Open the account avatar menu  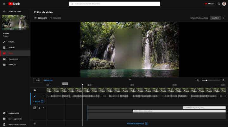(x=224, y=4)
